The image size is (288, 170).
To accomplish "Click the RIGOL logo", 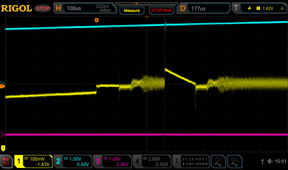I will point(16,8).
